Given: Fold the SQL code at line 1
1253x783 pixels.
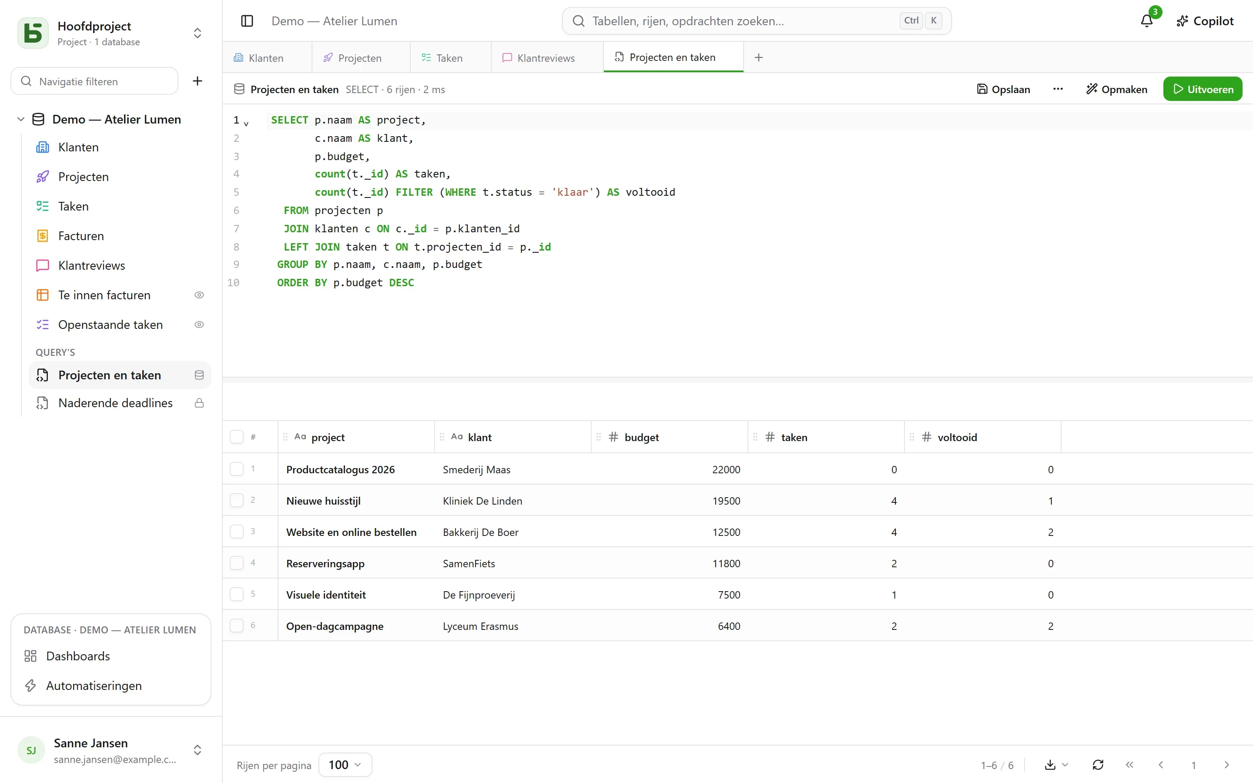Looking at the screenshot, I should (246, 124).
